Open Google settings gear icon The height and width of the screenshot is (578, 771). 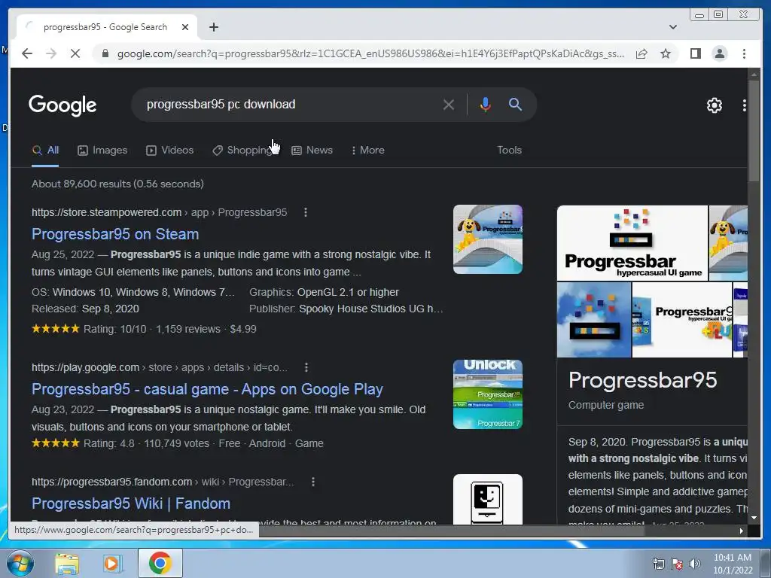click(714, 105)
